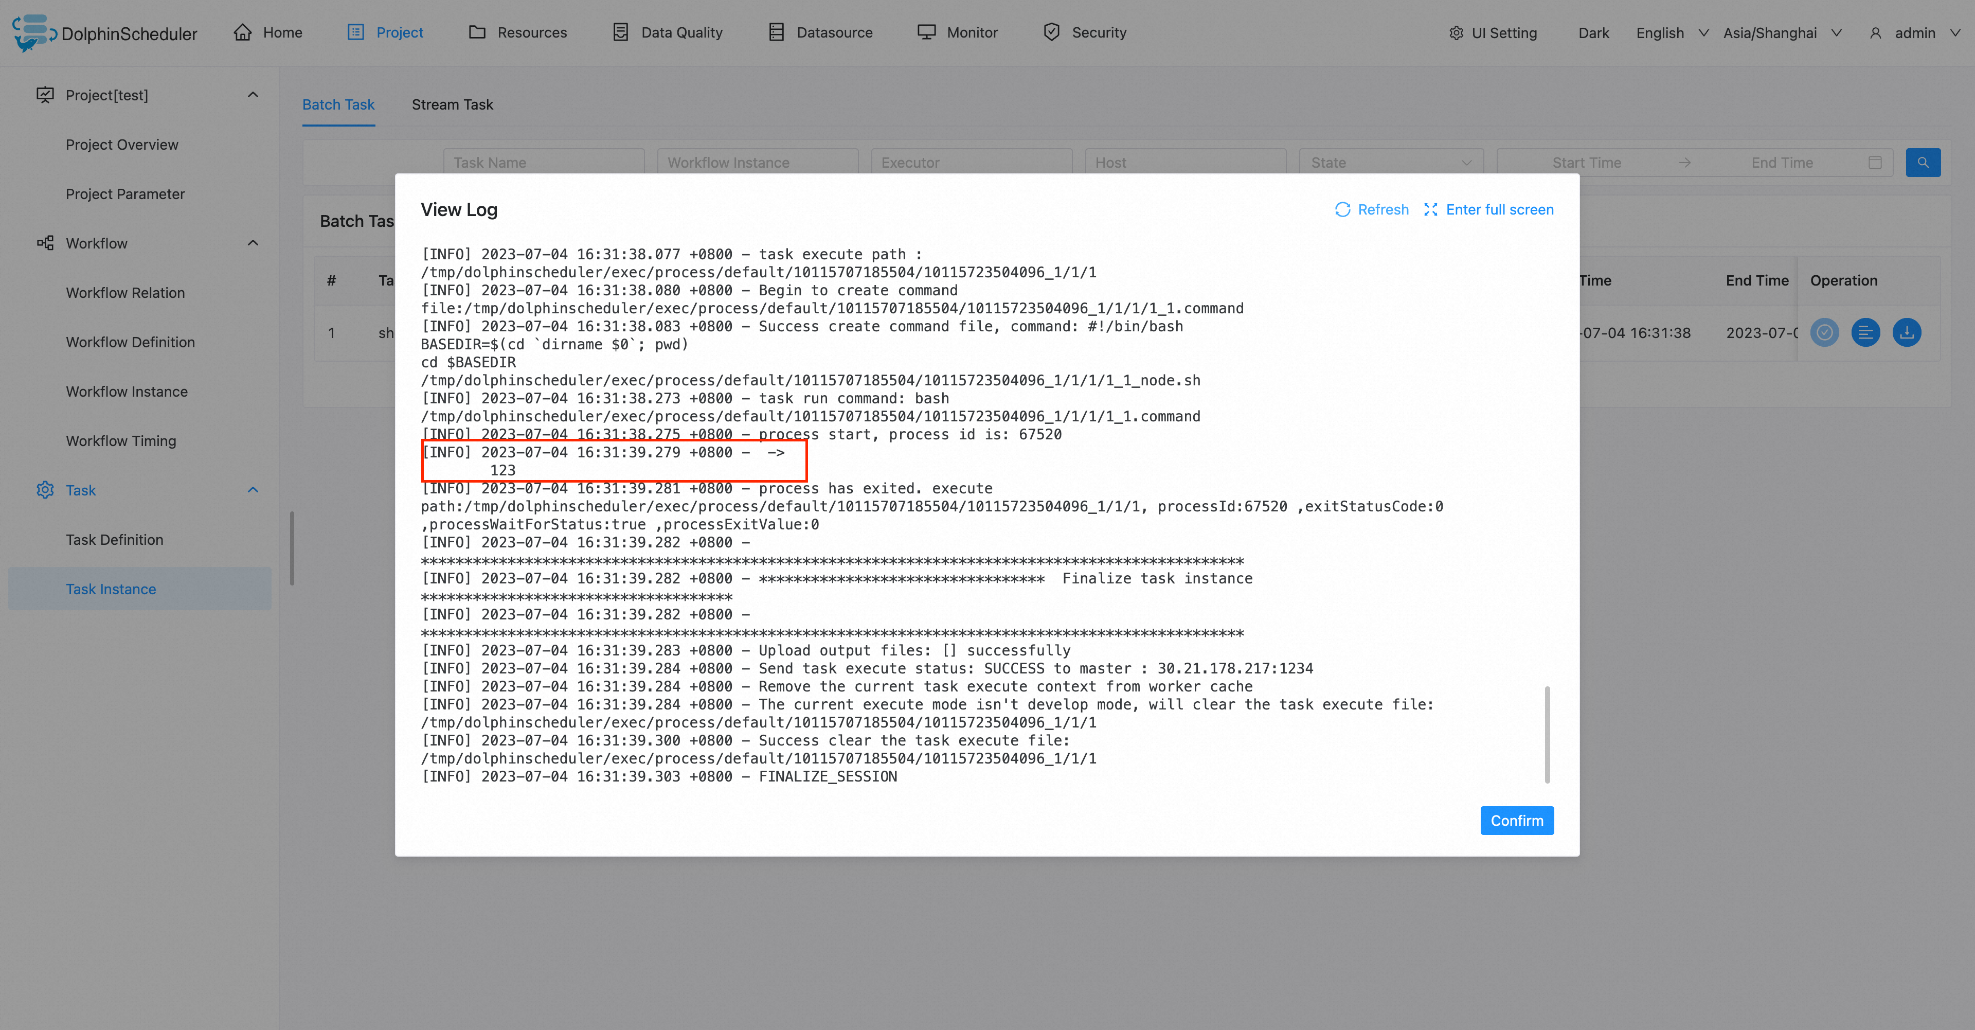Open the English language dropdown
The width and height of the screenshot is (1975, 1030).
1672,33
